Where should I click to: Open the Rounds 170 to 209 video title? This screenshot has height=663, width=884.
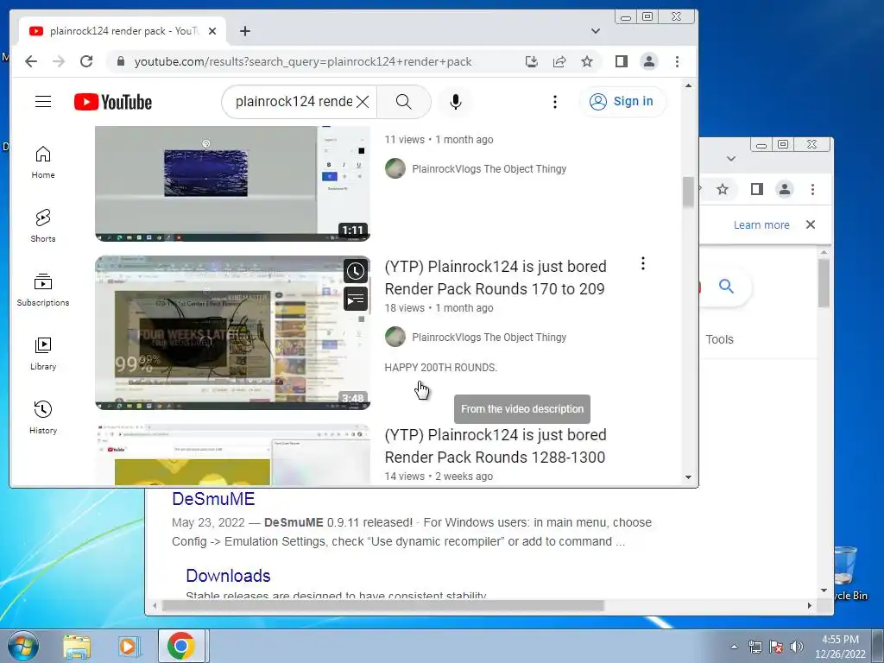coord(496,277)
